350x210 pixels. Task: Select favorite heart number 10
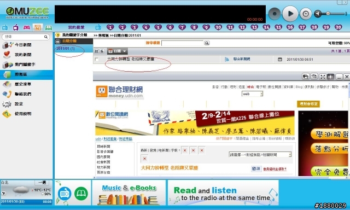tap(218, 27)
